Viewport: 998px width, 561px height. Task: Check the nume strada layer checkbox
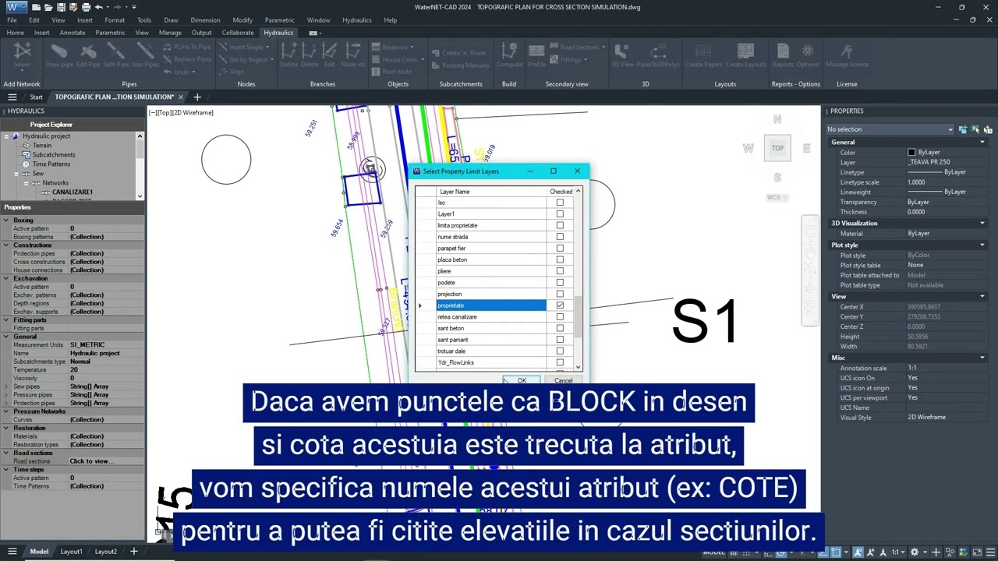pos(560,237)
